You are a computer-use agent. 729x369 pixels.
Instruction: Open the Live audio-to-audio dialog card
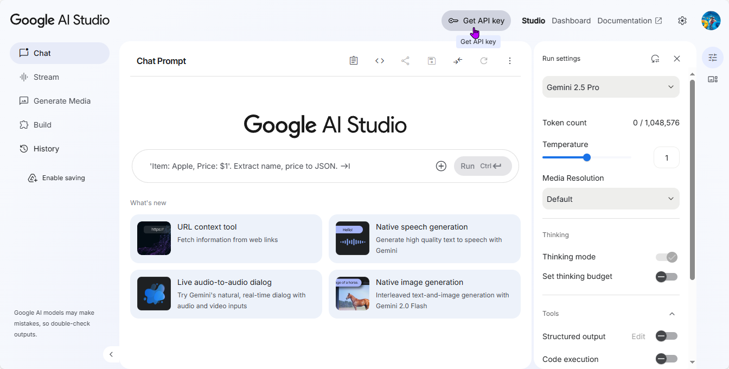click(226, 294)
